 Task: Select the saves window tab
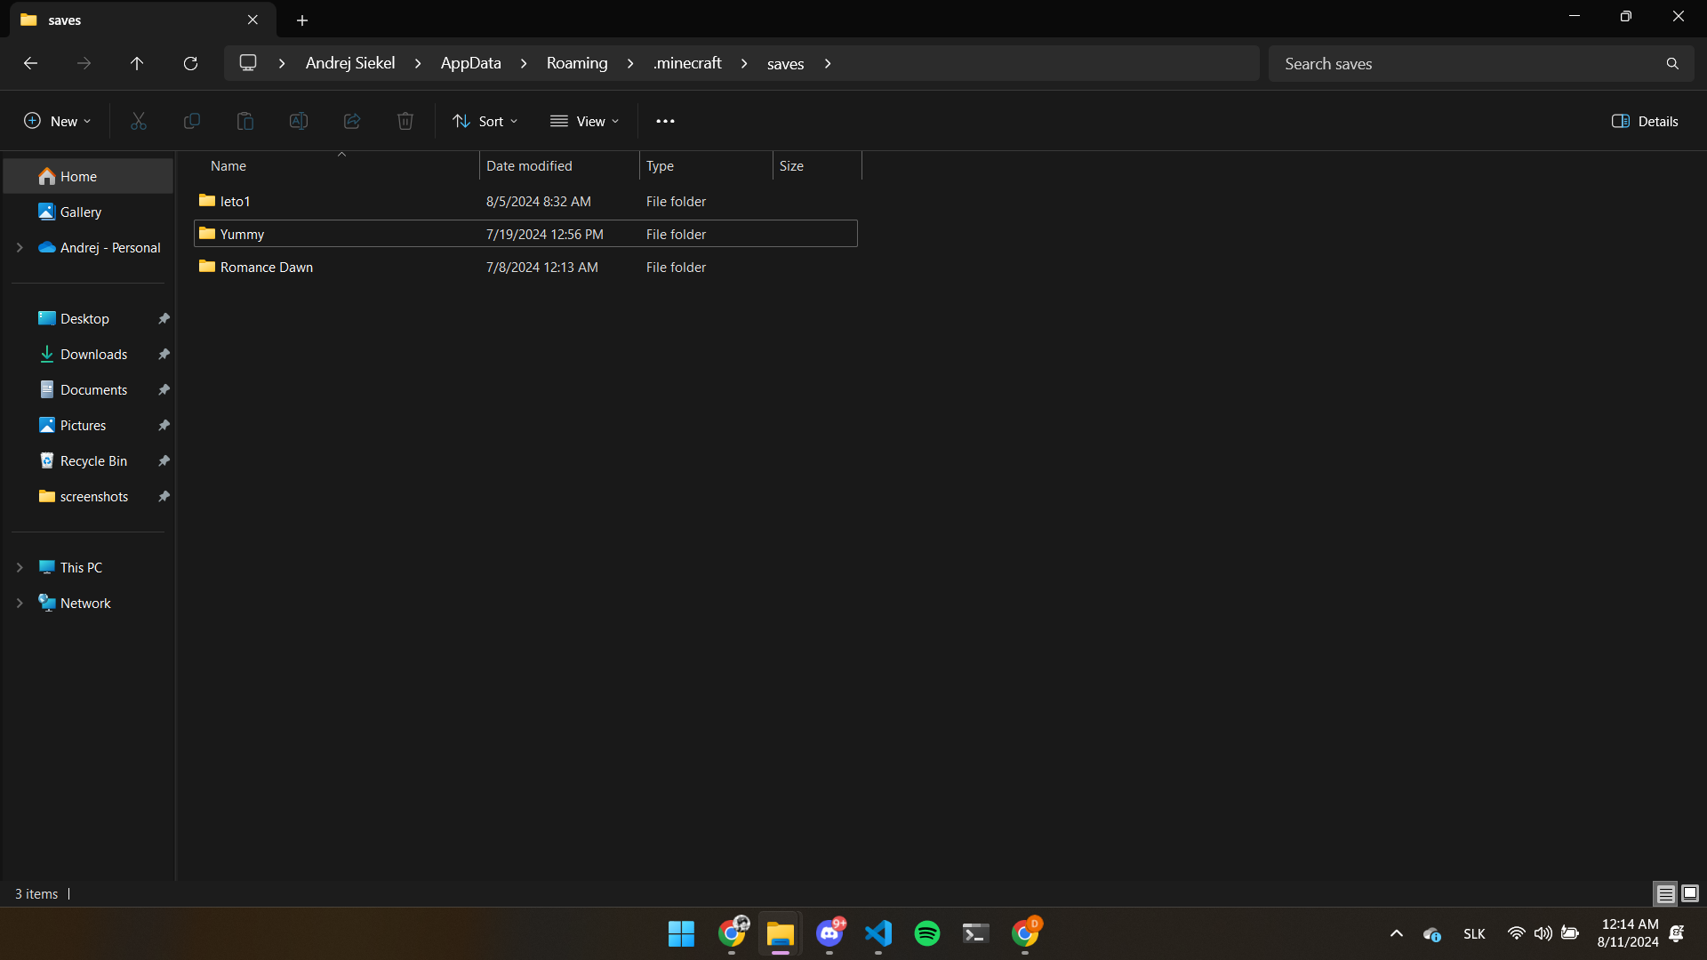(142, 20)
